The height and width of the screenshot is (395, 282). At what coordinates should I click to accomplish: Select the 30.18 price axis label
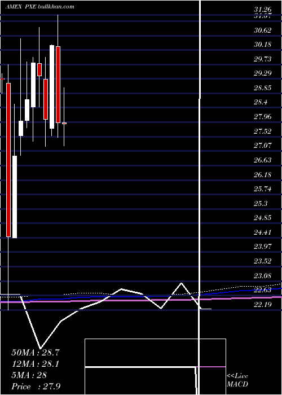pos(263,45)
